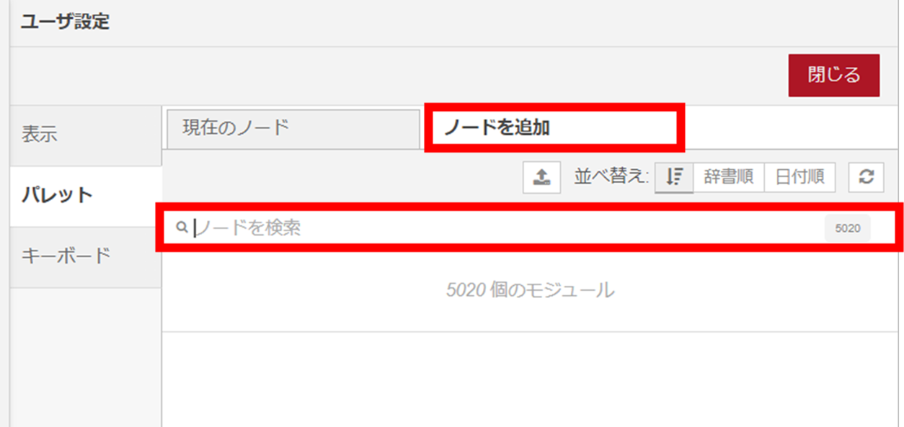Click the 5020 個のモジュール message
904x427 pixels.
[x=530, y=290]
